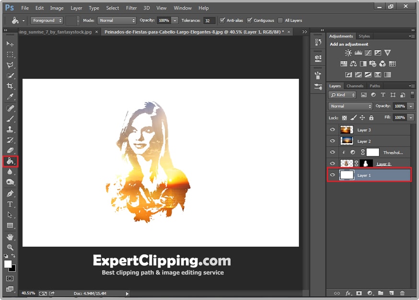Select the Pen tool
The image size is (419, 300).
[10, 194]
